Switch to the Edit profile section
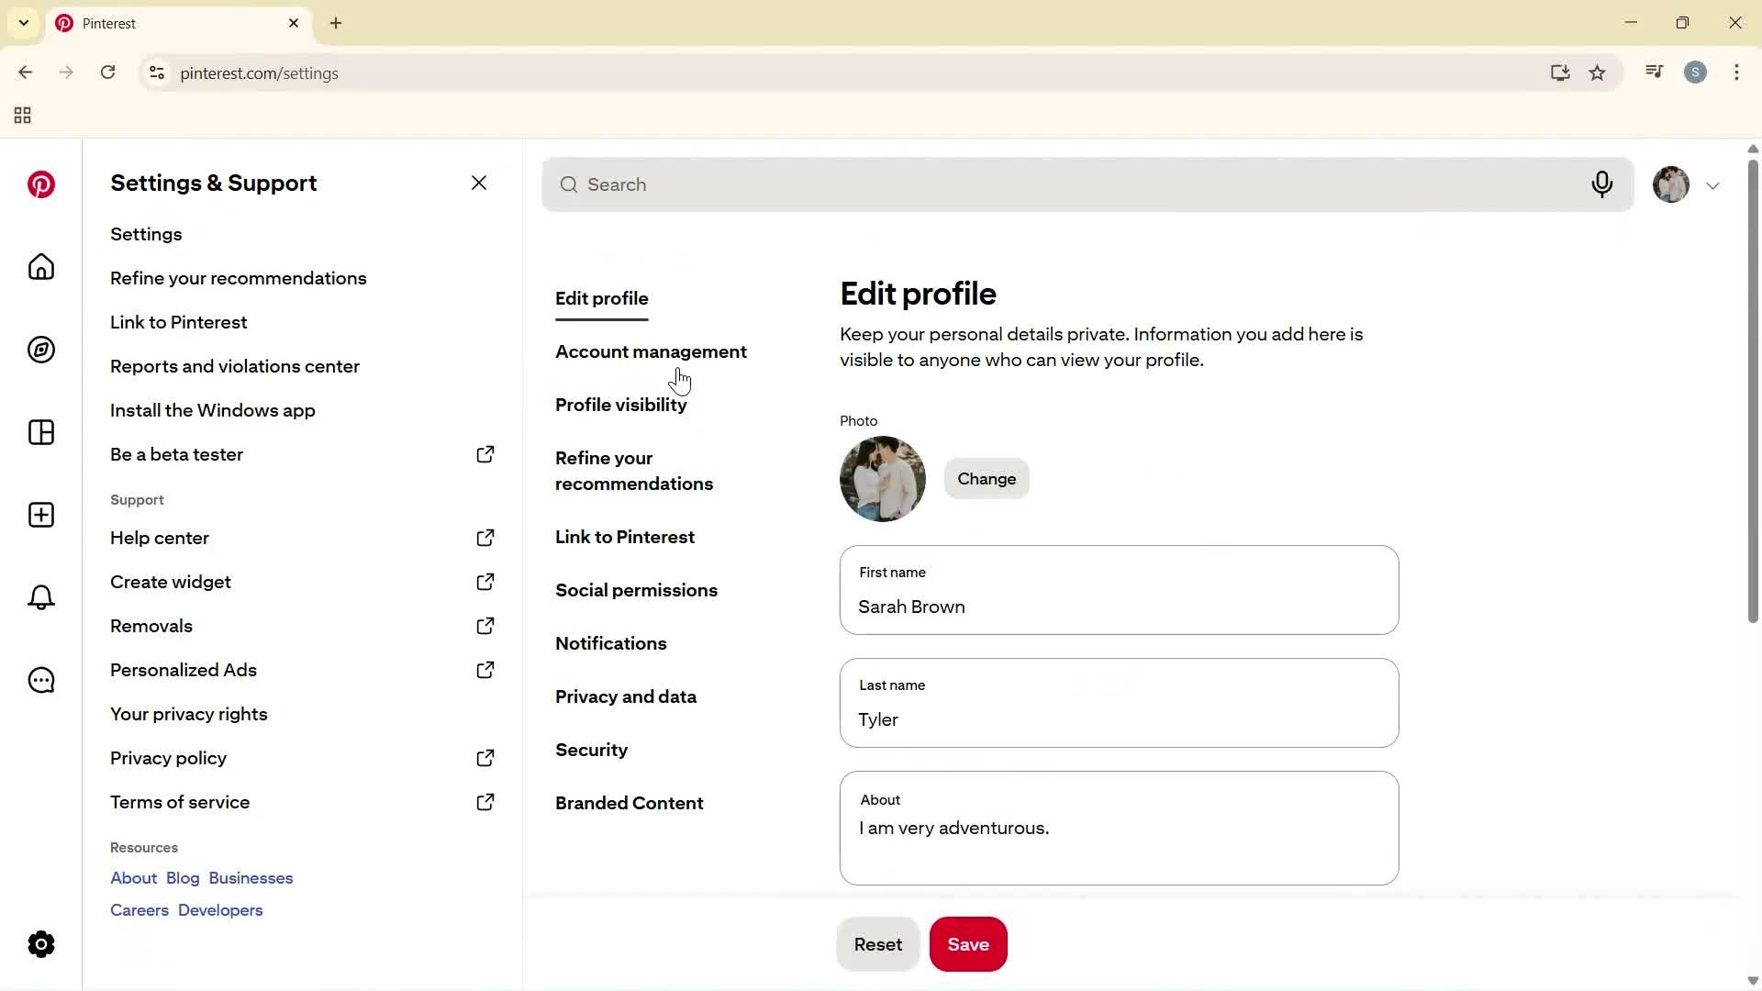 click(601, 297)
